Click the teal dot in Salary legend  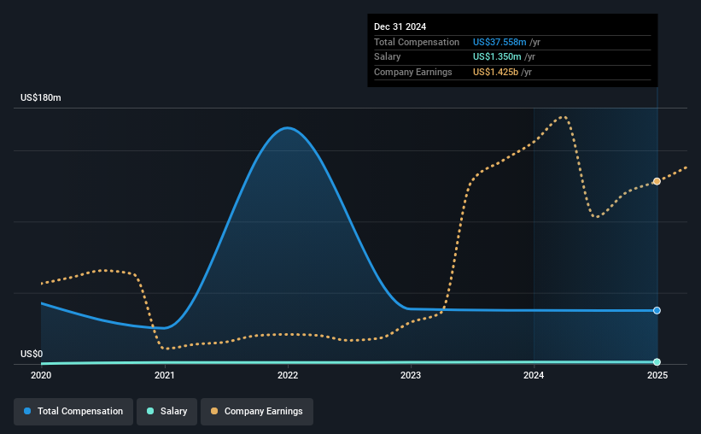tap(150, 411)
